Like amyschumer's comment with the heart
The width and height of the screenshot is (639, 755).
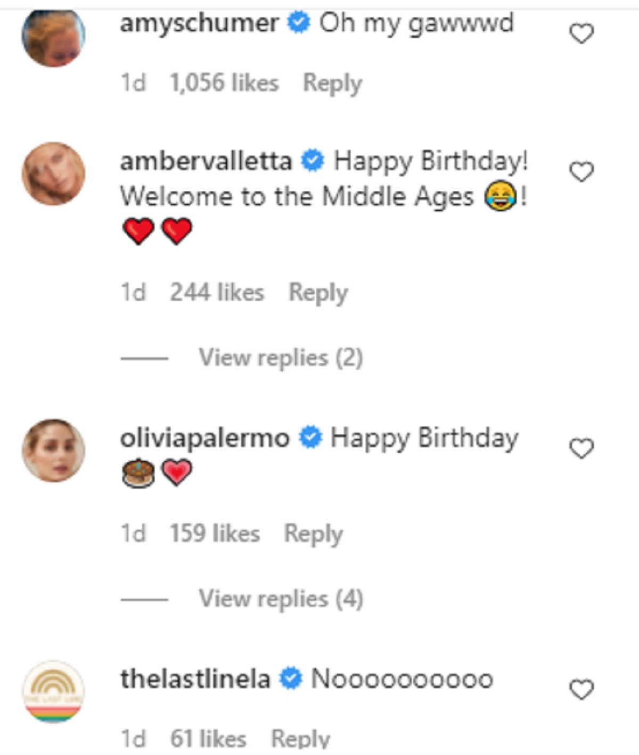coord(581,34)
